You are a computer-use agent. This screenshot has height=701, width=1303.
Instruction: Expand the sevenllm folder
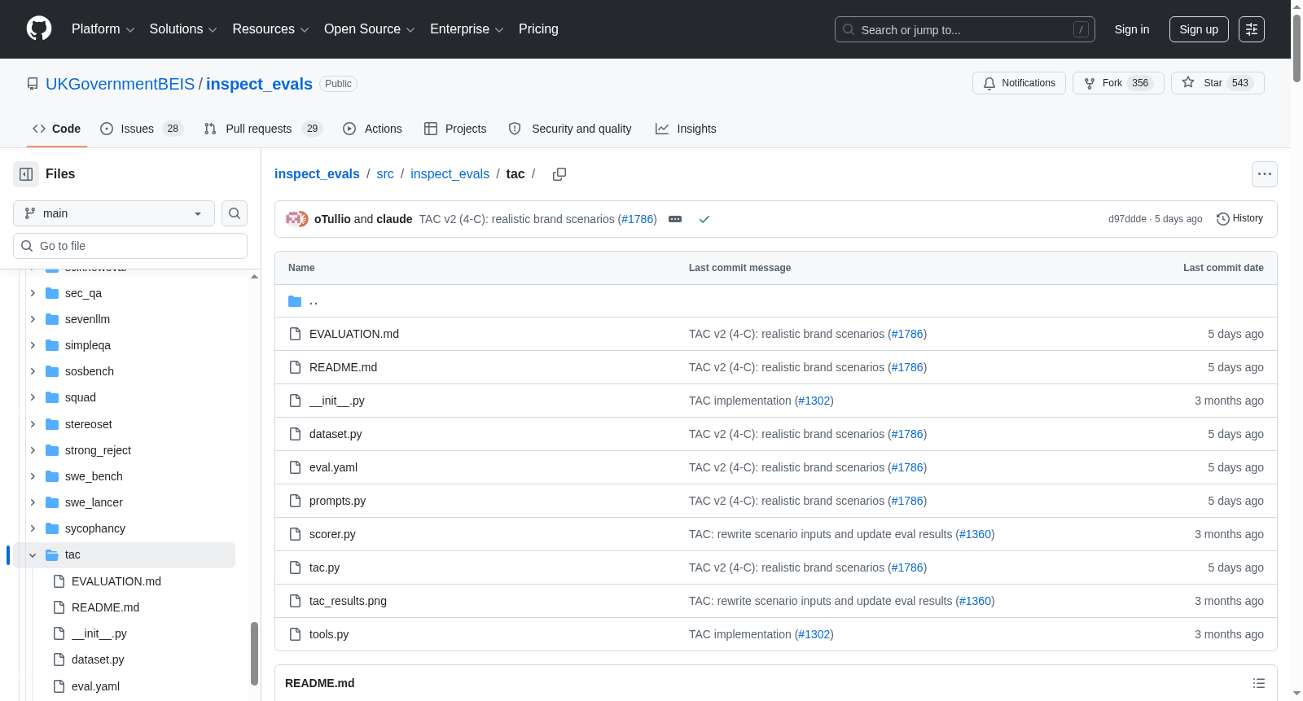pyautogui.click(x=33, y=319)
